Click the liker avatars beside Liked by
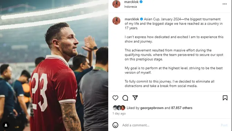This screenshot has width=232, height=131. [x=119, y=108]
